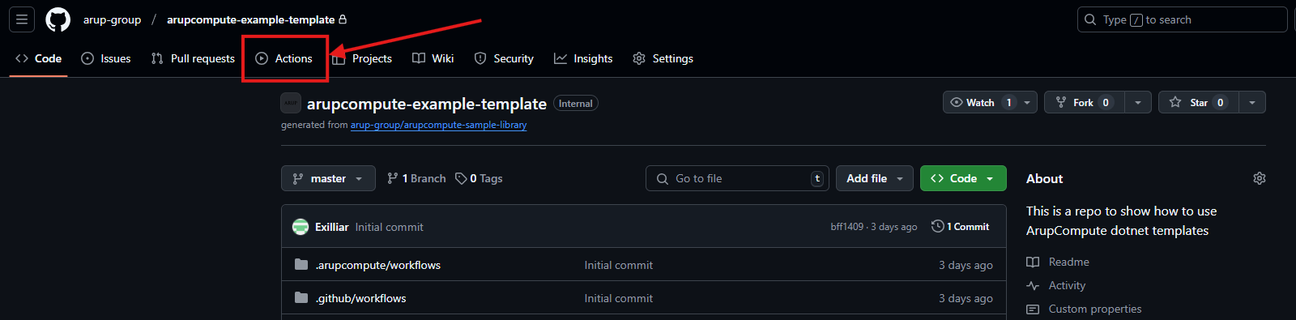The width and height of the screenshot is (1296, 320).
Task: Expand the Watch notifications dropdown arrow
Action: (1027, 102)
